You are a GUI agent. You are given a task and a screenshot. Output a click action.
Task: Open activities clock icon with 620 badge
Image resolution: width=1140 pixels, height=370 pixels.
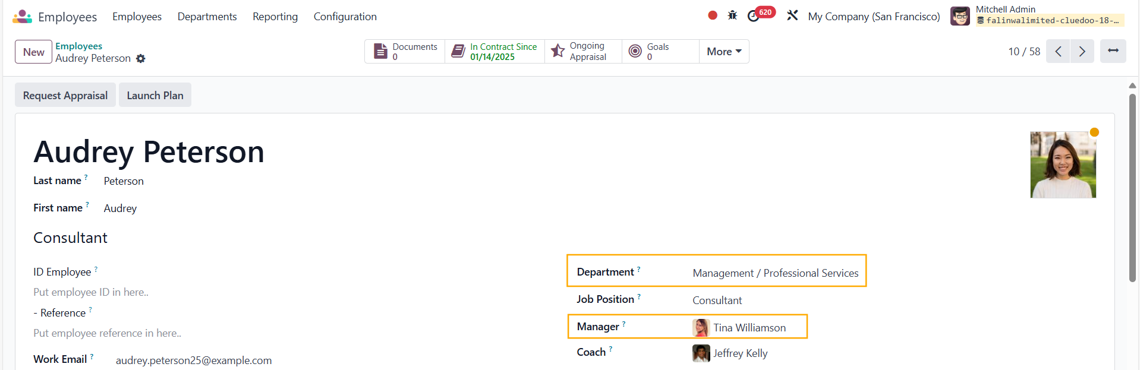[754, 16]
